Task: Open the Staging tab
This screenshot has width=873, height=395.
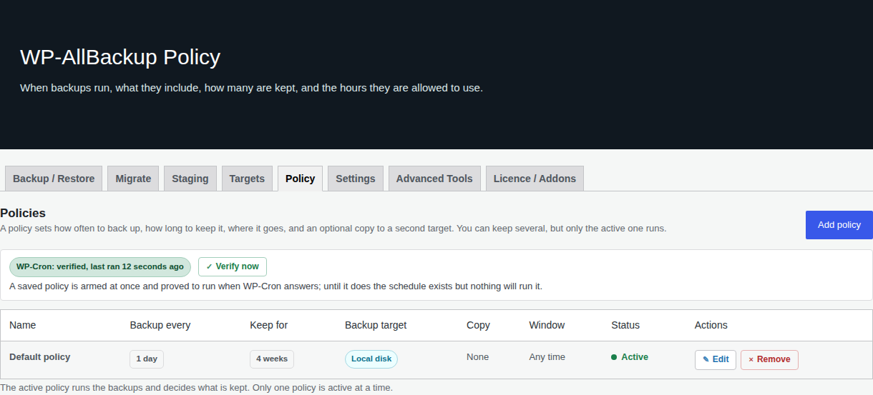Action: click(190, 179)
